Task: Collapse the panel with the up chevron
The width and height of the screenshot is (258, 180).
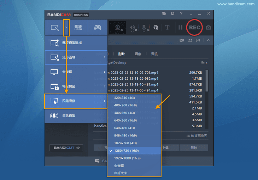Action: point(209,40)
